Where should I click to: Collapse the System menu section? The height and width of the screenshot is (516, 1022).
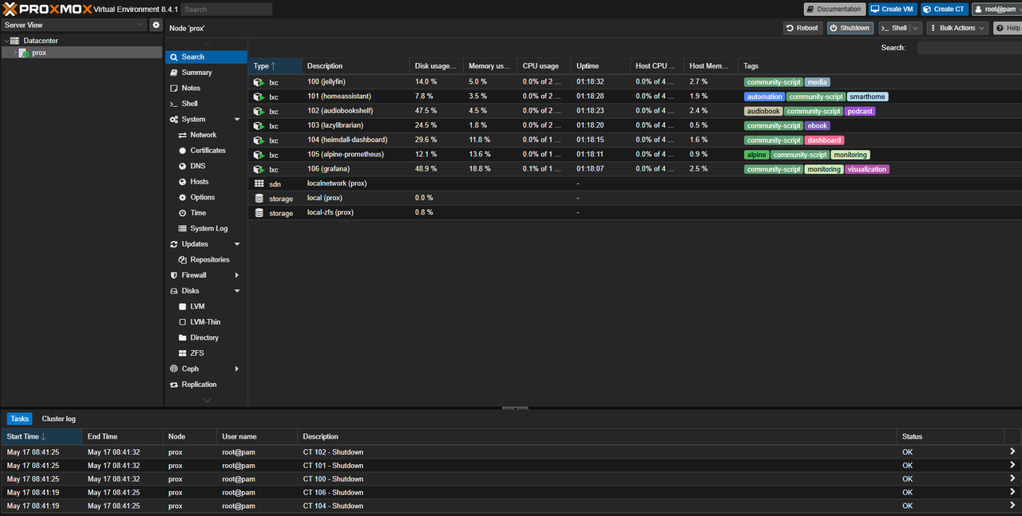click(237, 120)
